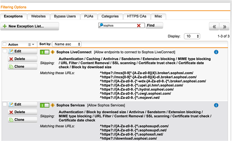Click the orange diamond icon beside Sophos LiveConnect
Viewport: 232px width, 141px height.
click(53, 52)
